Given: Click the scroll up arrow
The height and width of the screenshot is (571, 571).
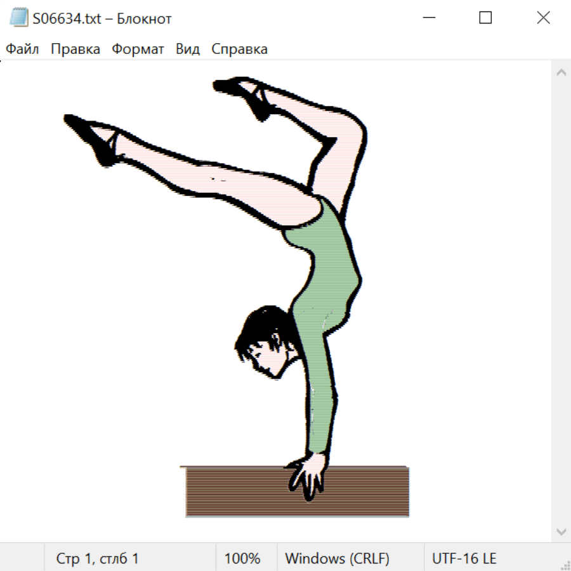Looking at the screenshot, I should pos(561,72).
